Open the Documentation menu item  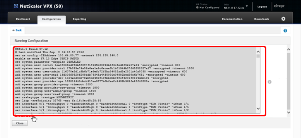tap(232, 19)
